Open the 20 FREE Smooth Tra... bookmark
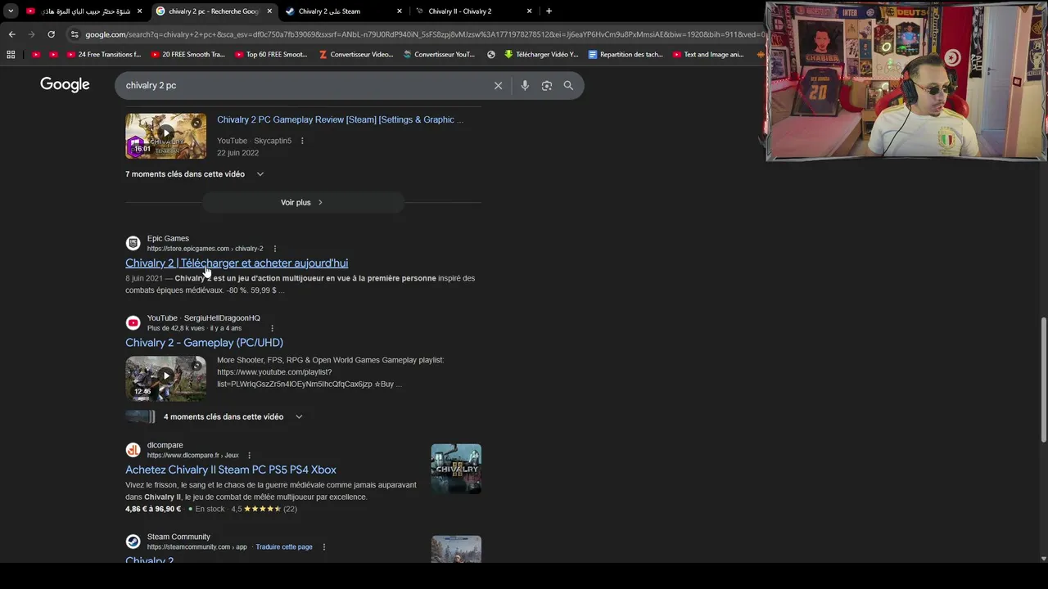Screen dimensions: 1048x589 pos(187,55)
